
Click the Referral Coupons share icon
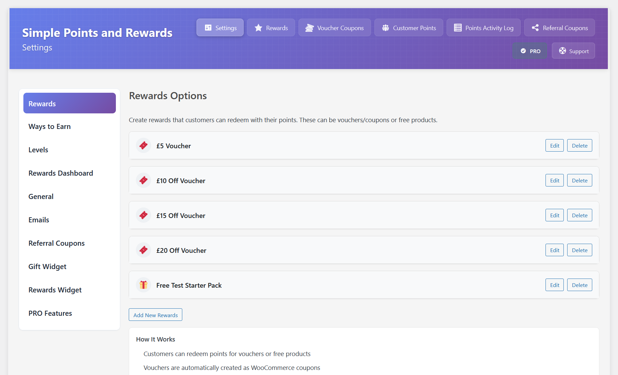click(535, 28)
